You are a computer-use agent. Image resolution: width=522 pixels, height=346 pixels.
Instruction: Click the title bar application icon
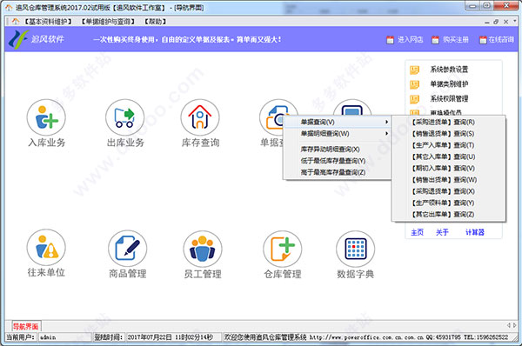coord(9,7)
